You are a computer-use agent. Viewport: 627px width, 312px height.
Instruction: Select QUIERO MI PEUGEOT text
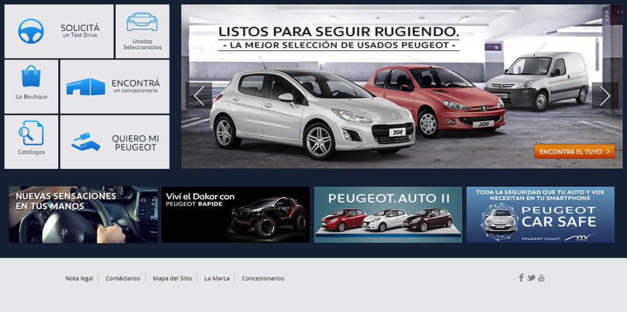pos(135,143)
